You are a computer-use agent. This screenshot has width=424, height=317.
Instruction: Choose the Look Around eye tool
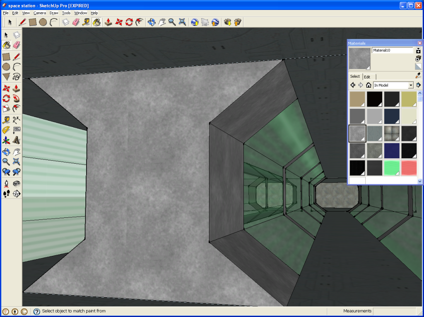17,184
